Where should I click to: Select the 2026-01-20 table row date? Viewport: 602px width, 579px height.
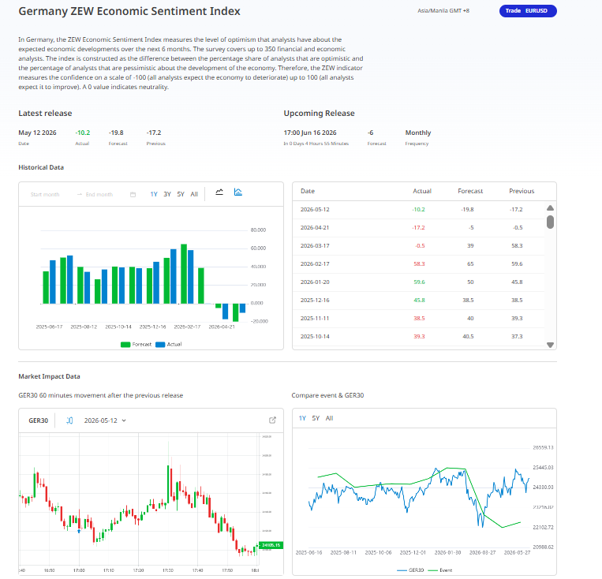tap(315, 282)
